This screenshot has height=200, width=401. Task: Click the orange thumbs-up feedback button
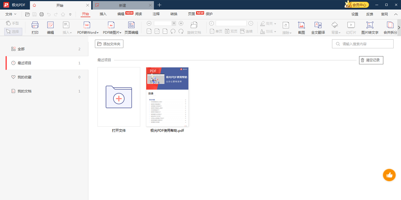point(389,175)
